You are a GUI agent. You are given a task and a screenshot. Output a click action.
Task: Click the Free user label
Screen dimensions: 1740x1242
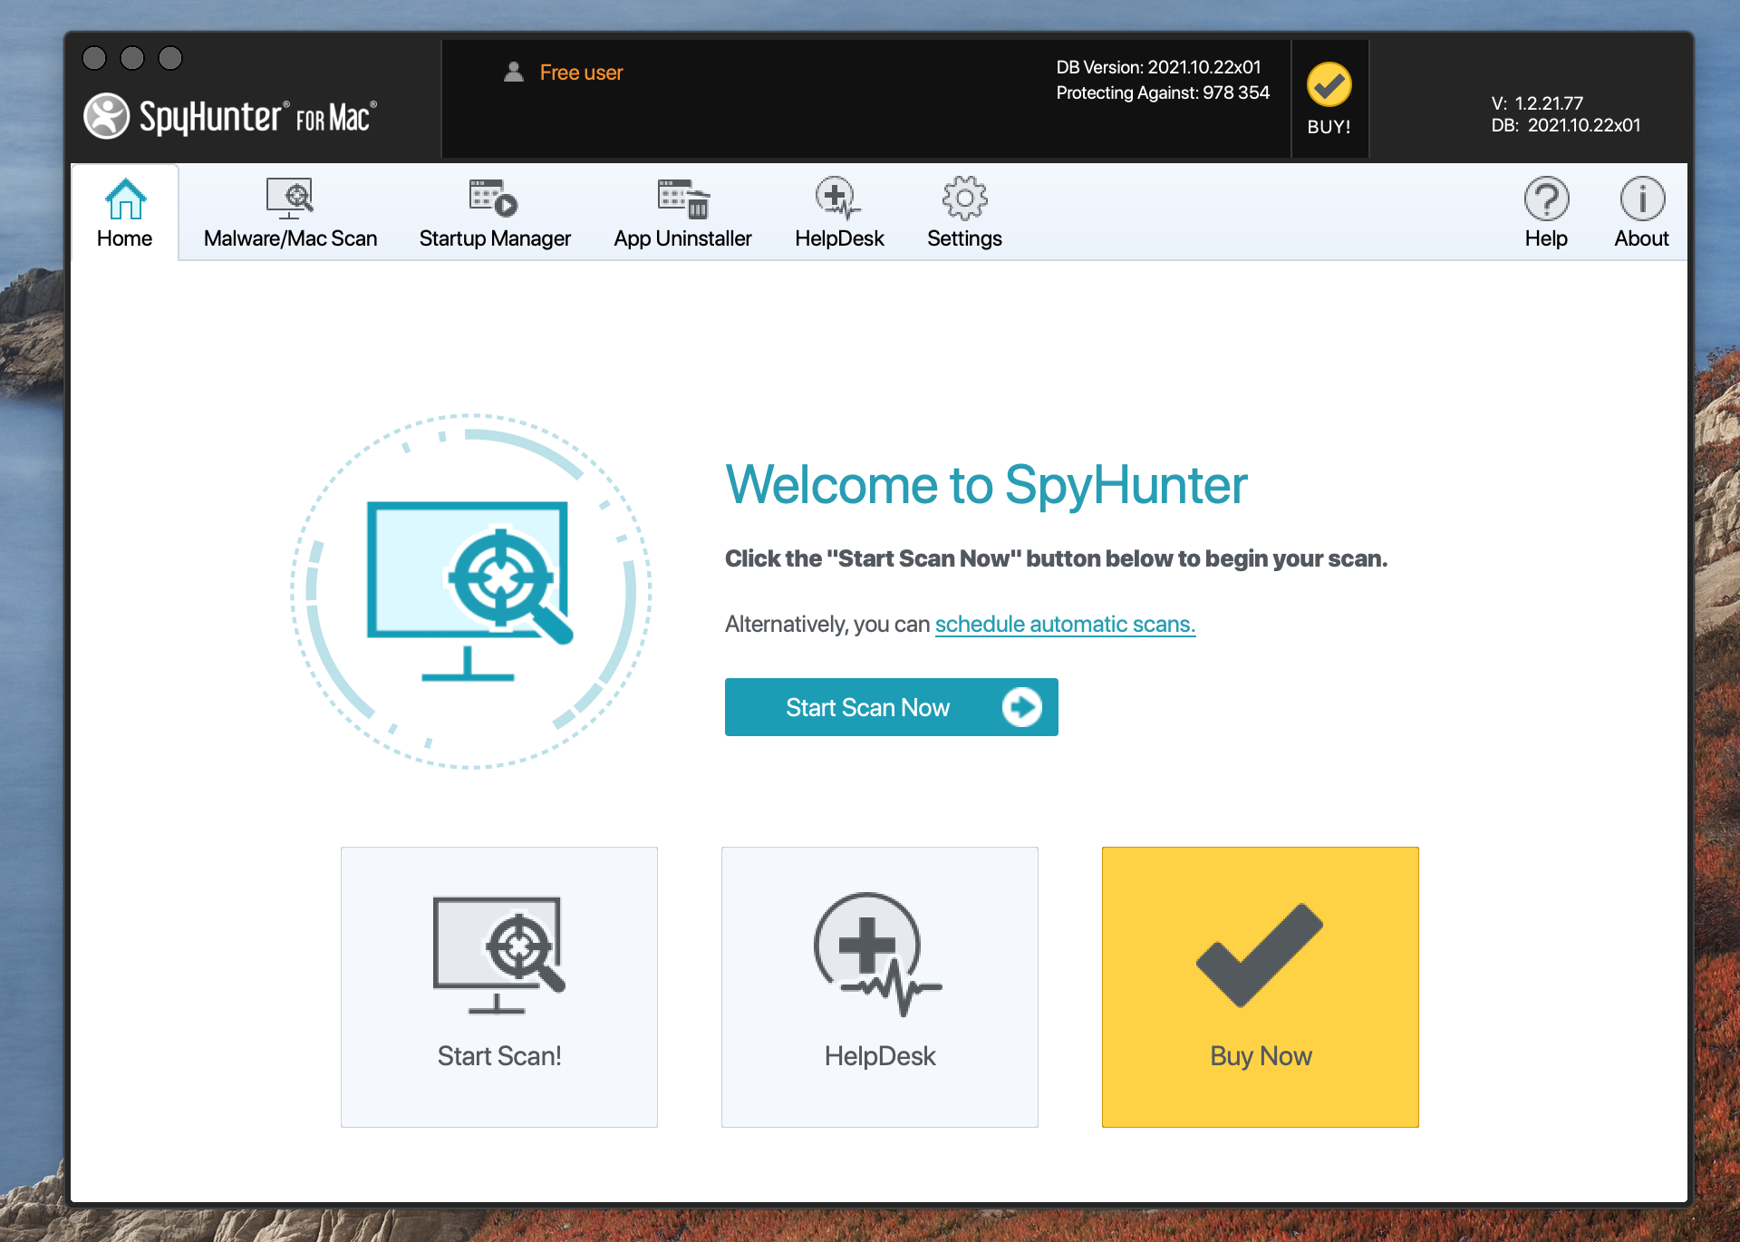581,73
